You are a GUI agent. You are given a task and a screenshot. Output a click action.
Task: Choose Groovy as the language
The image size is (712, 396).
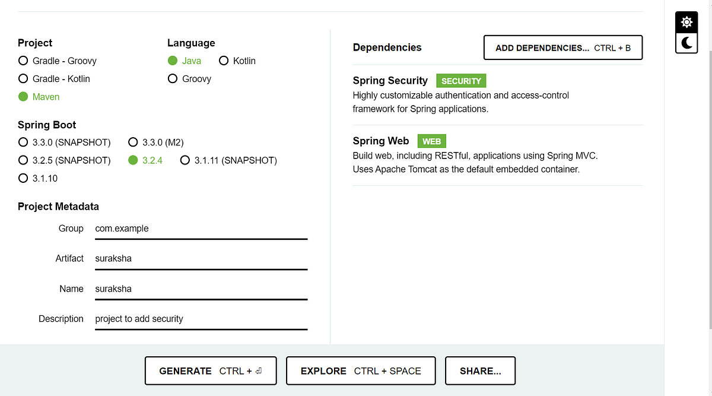172,78
